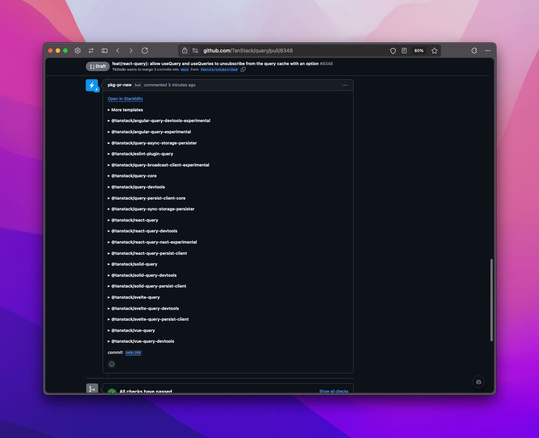Open the 80% zoom level indicator
The height and width of the screenshot is (438, 539).
pos(419,51)
